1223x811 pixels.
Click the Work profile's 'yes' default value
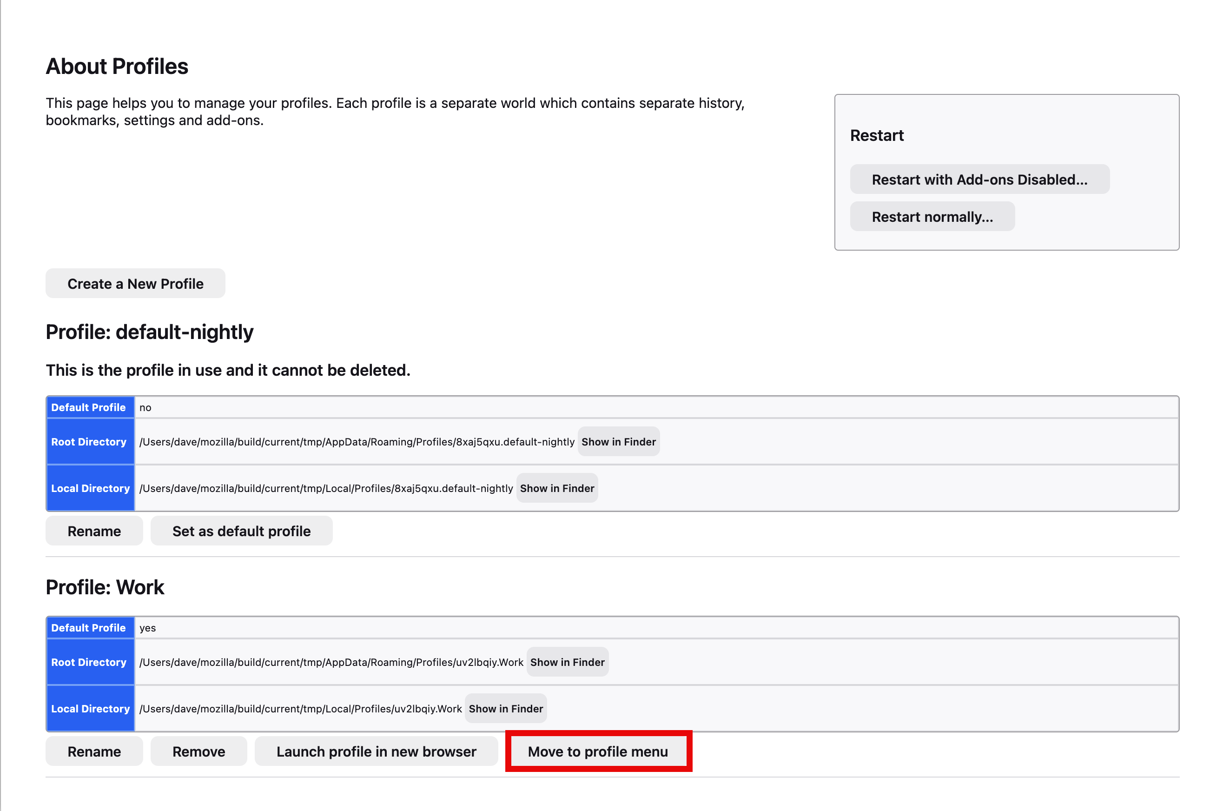point(147,628)
